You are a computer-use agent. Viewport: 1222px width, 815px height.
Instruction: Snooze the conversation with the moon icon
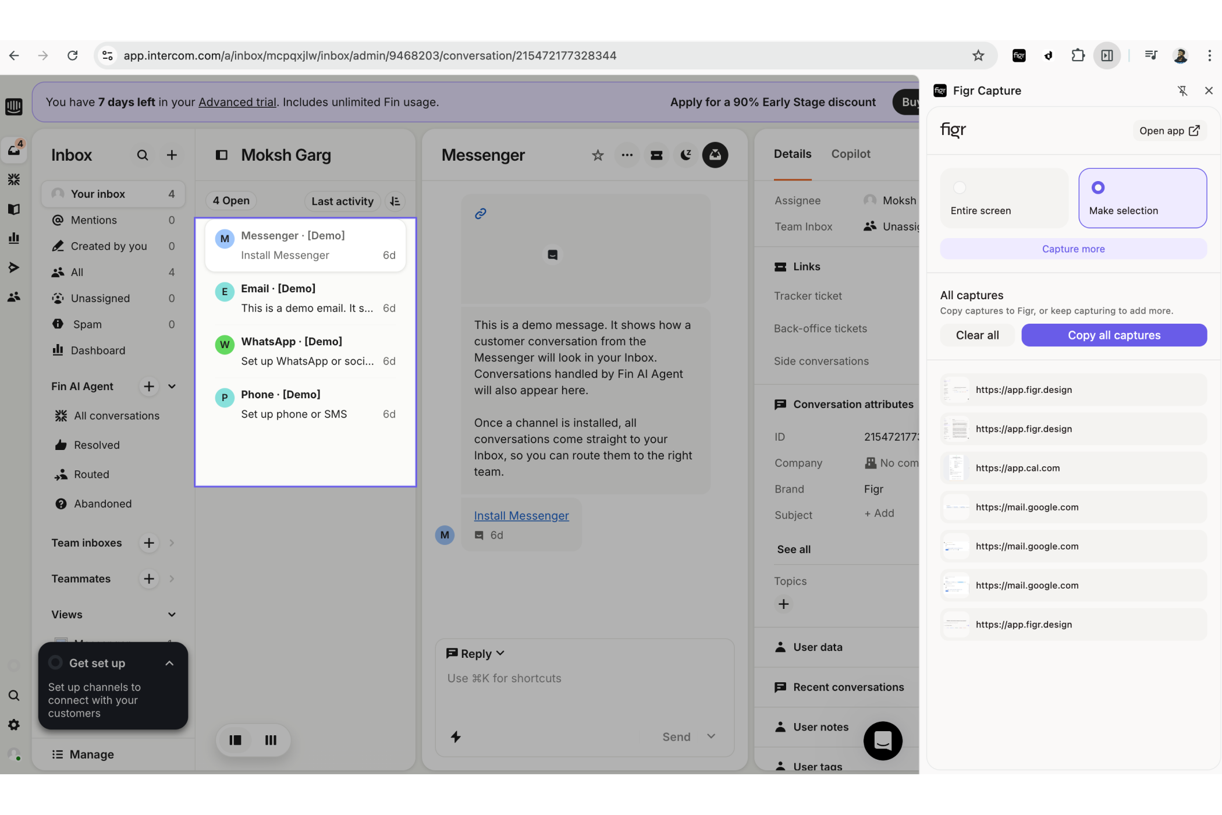685,155
